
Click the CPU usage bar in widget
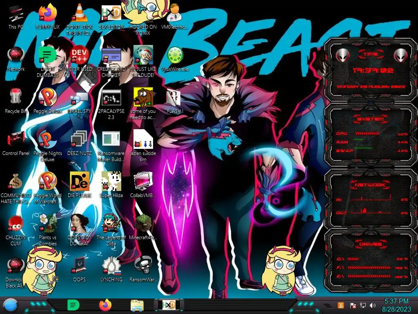(367, 134)
